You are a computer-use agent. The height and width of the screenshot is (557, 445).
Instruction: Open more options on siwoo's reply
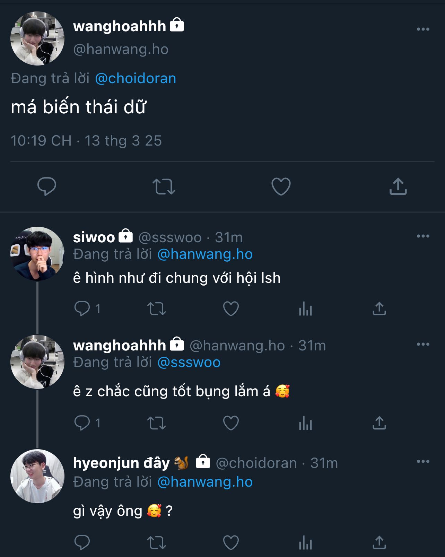click(x=423, y=236)
